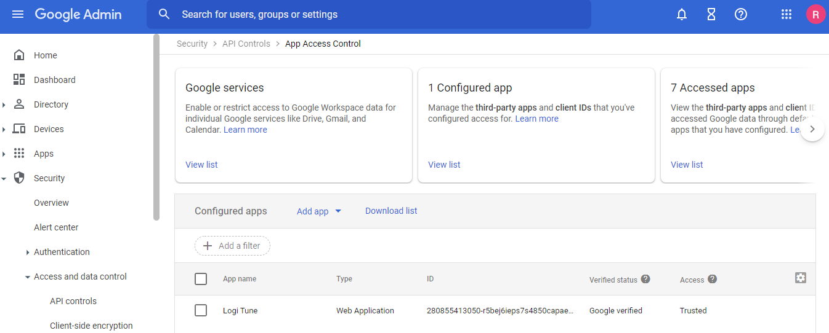
Task: Click the Home house icon
Action: [x=19, y=55]
